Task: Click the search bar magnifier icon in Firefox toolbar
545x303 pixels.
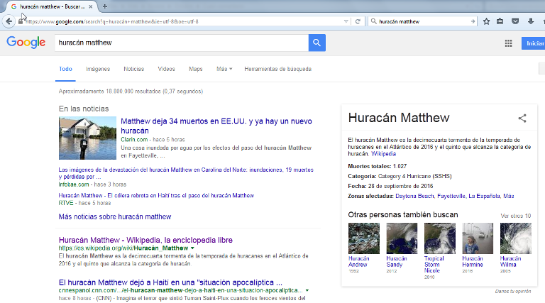Action: coord(374,21)
